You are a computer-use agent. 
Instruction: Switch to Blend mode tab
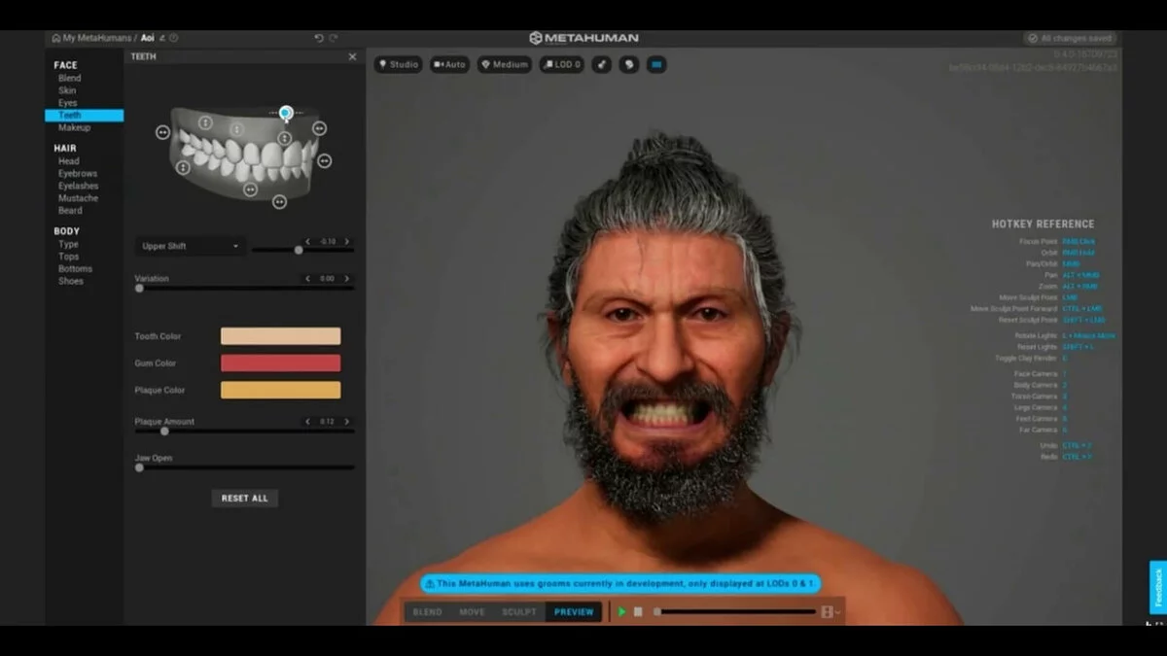click(428, 611)
